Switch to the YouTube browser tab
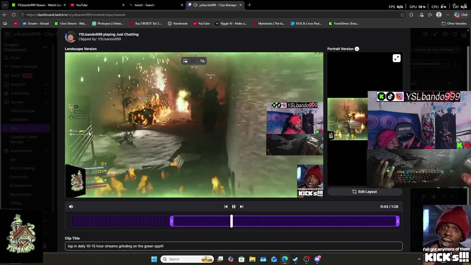This screenshot has width=471, height=265. coord(97,5)
